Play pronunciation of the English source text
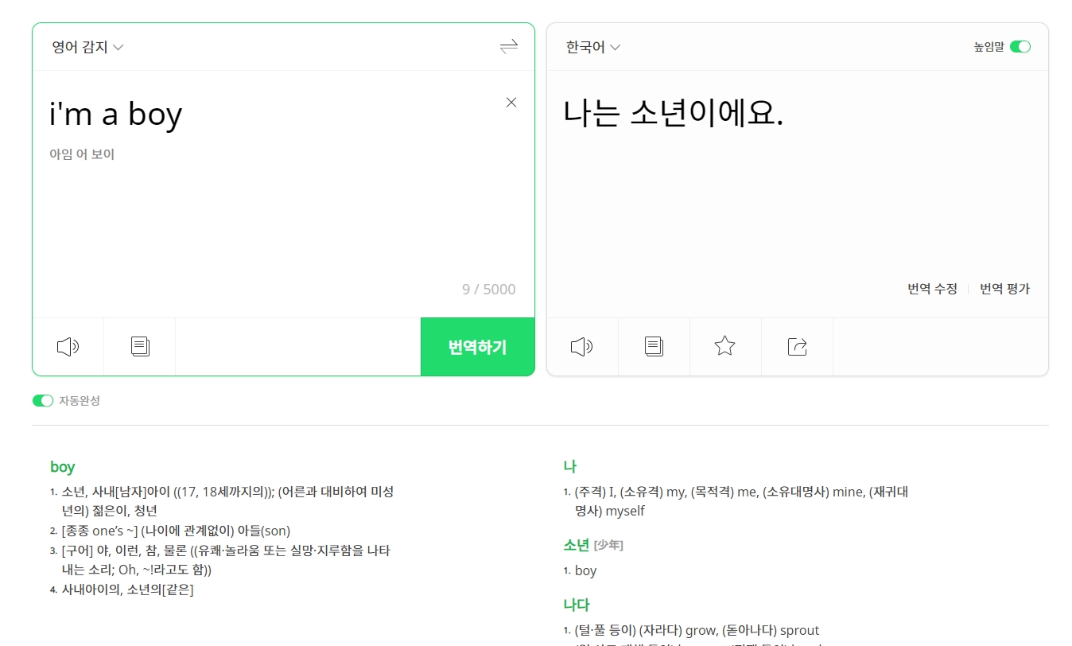 click(x=68, y=346)
